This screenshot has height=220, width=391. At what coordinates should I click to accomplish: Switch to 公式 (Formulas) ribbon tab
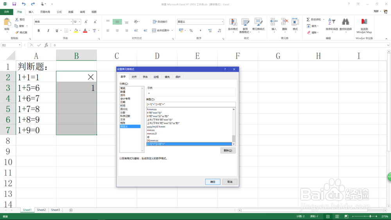pyautogui.click(x=59, y=12)
